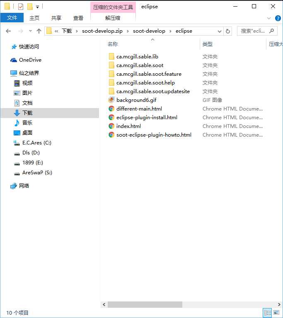Click the Forward navigation arrow
Viewport: 283px width, 318px height.
(21, 31)
